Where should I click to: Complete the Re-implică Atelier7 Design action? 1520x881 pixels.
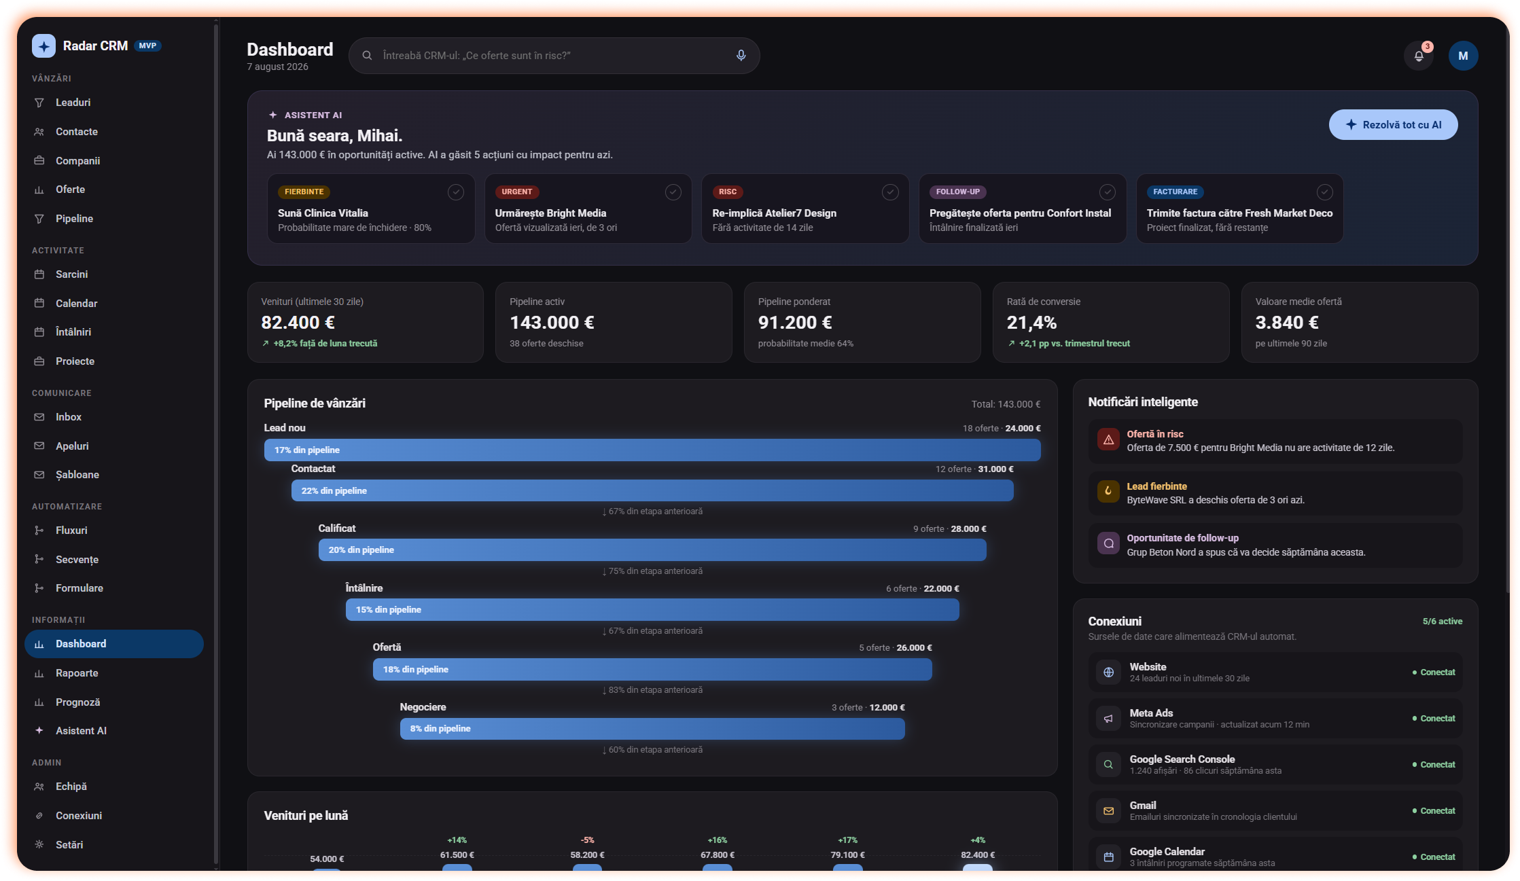(x=890, y=192)
